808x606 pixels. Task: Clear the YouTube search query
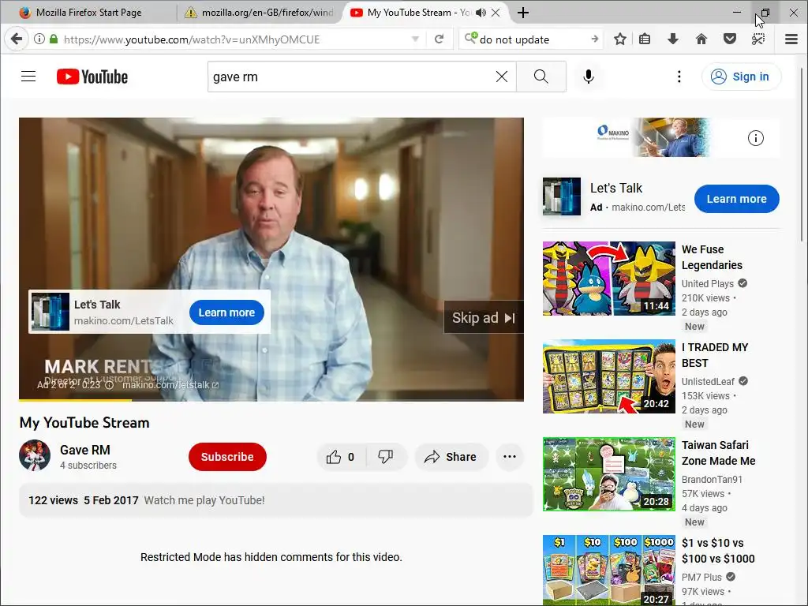coord(501,77)
